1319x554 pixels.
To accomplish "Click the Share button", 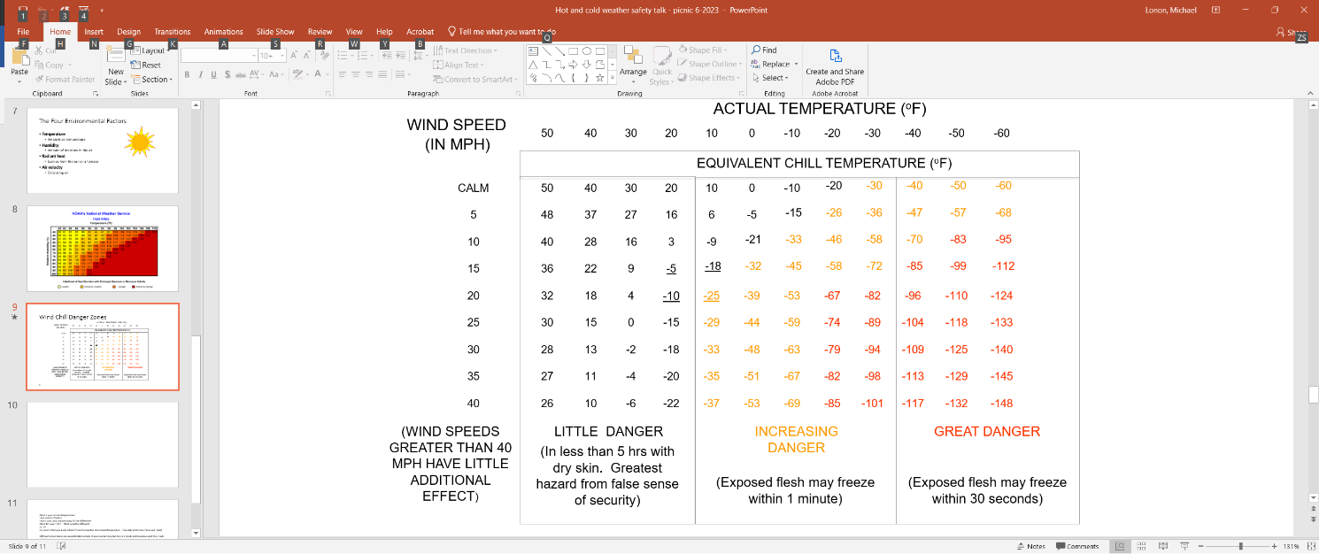I will (1293, 32).
